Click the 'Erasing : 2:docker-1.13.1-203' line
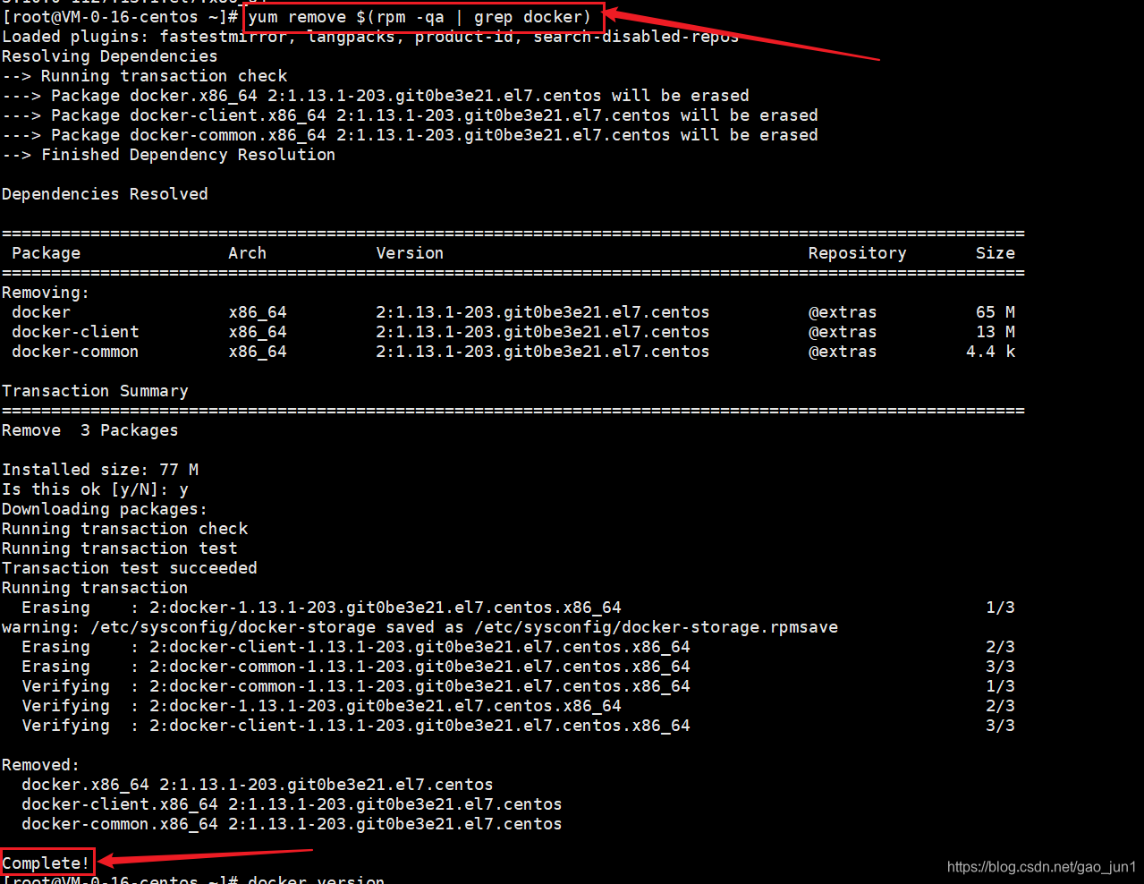Image resolution: width=1144 pixels, height=884 pixels. (519, 608)
